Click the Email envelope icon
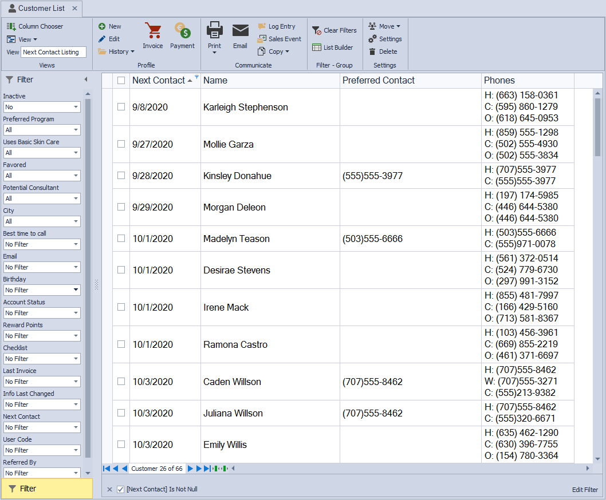This screenshot has width=606, height=500. (240, 30)
